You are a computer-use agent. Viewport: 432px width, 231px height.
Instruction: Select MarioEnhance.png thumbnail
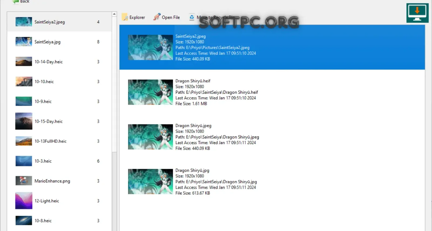coord(24,181)
